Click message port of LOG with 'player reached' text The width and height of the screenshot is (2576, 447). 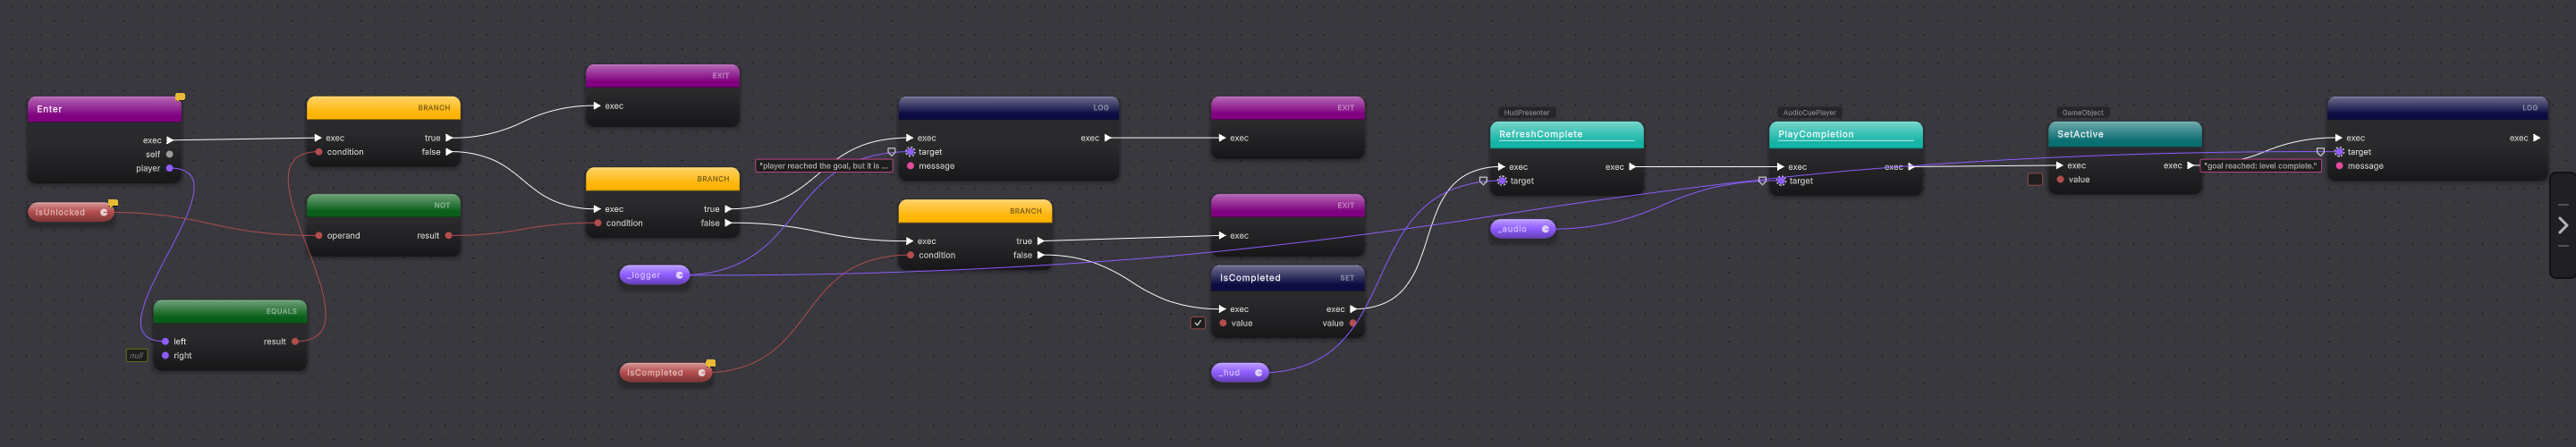click(x=910, y=166)
